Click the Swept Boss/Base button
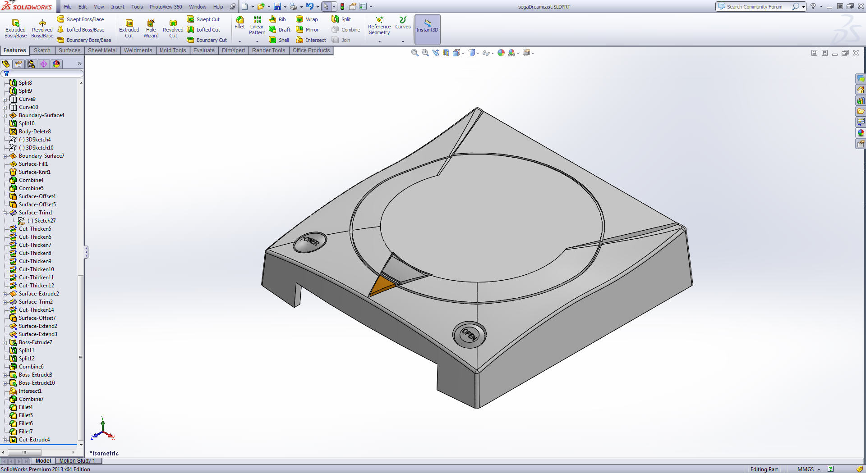Image resolution: width=866 pixels, height=473 pixels. (80, 19)
